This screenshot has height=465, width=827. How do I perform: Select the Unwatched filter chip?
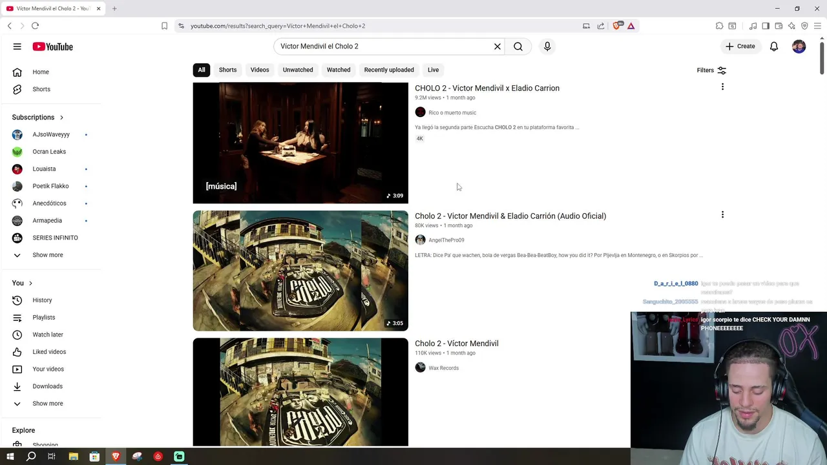coord(298,70)
